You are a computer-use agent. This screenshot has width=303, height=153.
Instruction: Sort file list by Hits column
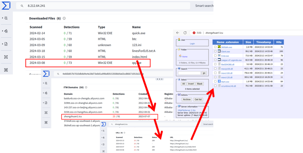point(279,42)
